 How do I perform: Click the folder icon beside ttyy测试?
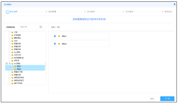click(12, 52)
